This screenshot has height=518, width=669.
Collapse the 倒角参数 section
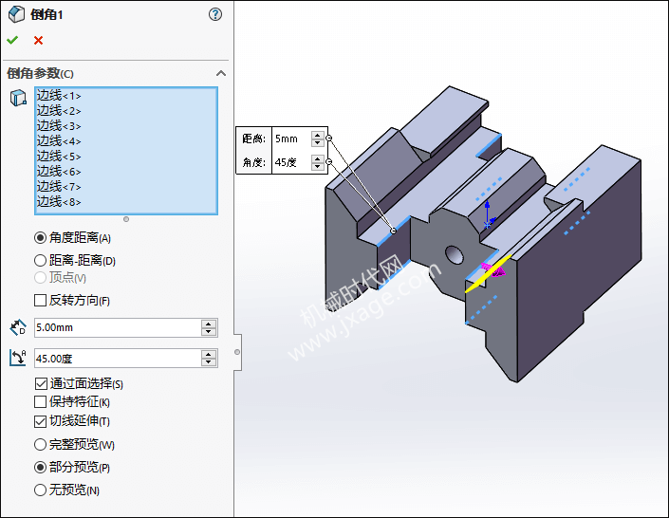221,73
